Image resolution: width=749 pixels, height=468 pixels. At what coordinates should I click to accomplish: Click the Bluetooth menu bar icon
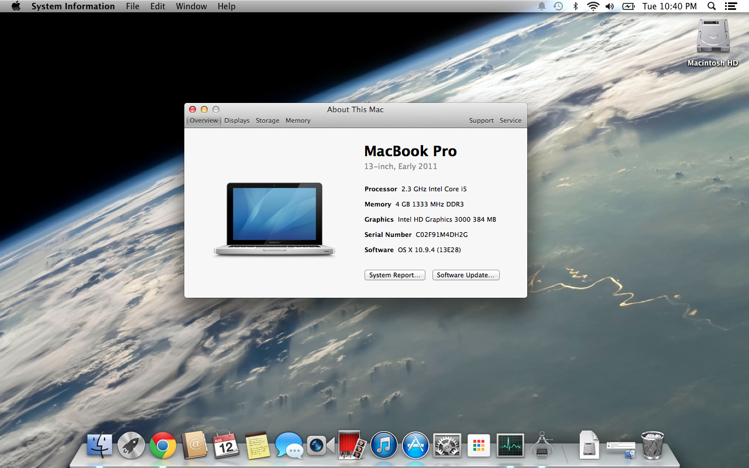[x=576, y=6]
